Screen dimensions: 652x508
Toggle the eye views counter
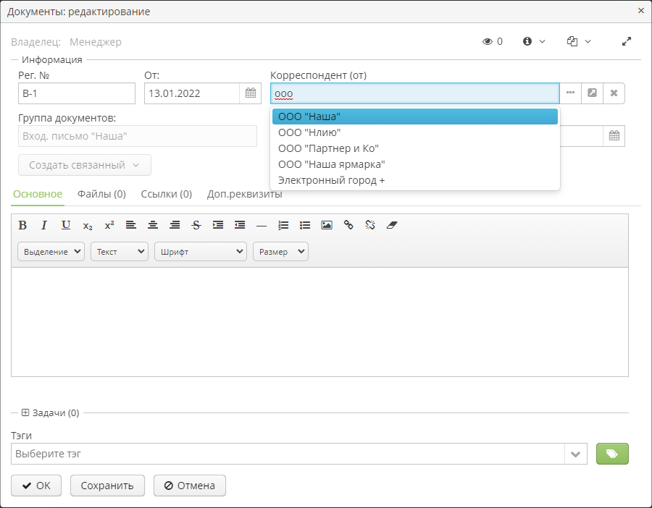pyautogui.click(x=492, y=42)
